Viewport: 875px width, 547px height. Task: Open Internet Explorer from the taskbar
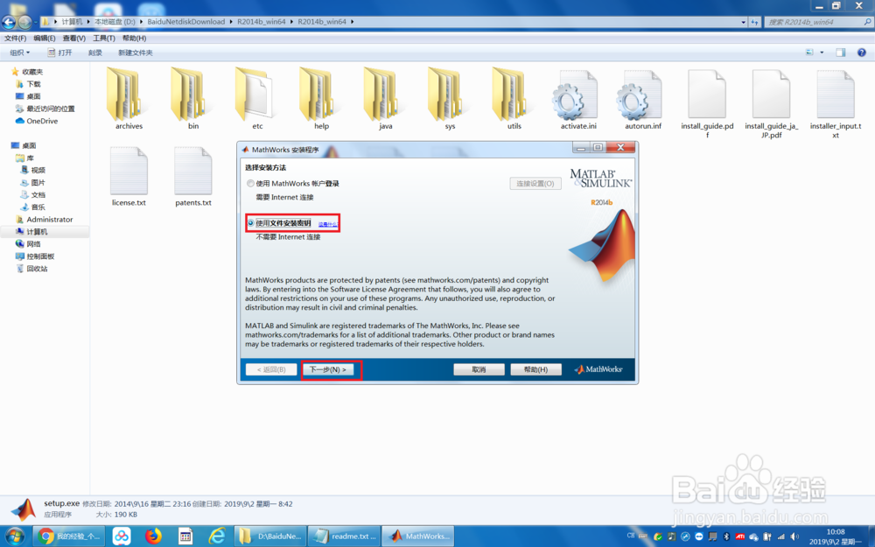pyautogui.click(x=216, y=536)
